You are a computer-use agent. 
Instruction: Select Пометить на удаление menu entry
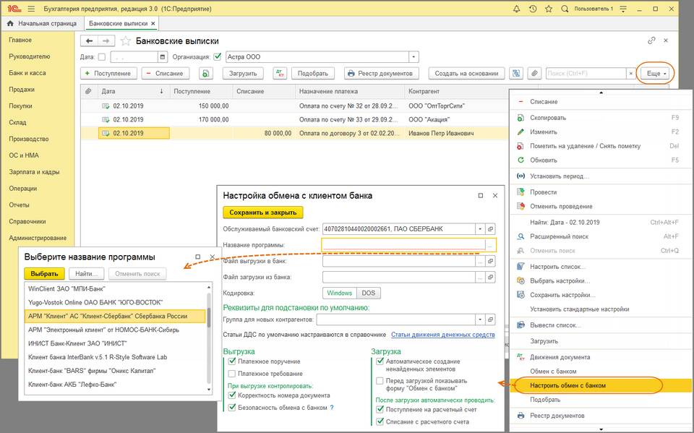[x=601, y=146]
